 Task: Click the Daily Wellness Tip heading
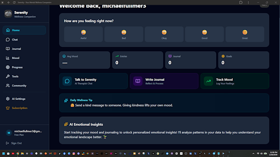[x=81, y=100]
